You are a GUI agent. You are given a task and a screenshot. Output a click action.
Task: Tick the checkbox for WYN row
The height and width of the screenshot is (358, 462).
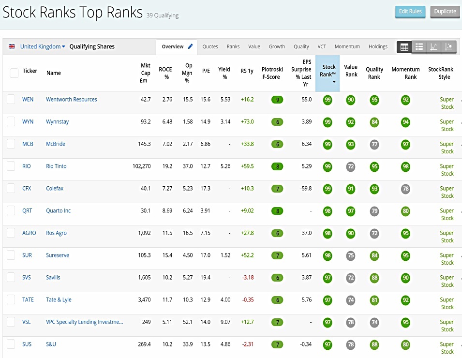click(11, 121)
